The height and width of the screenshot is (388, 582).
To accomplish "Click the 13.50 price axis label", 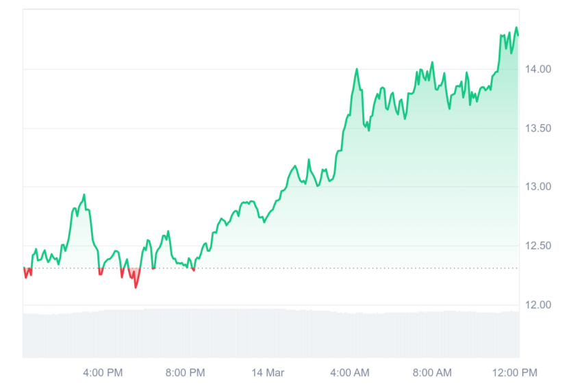I will (x=537, y=129).
